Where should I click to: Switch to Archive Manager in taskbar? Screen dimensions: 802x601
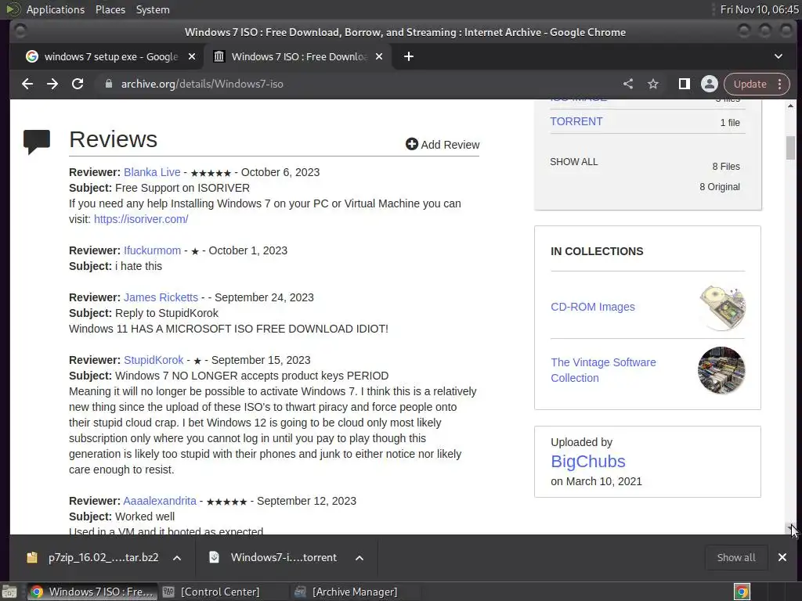click(x=346, y=592)
